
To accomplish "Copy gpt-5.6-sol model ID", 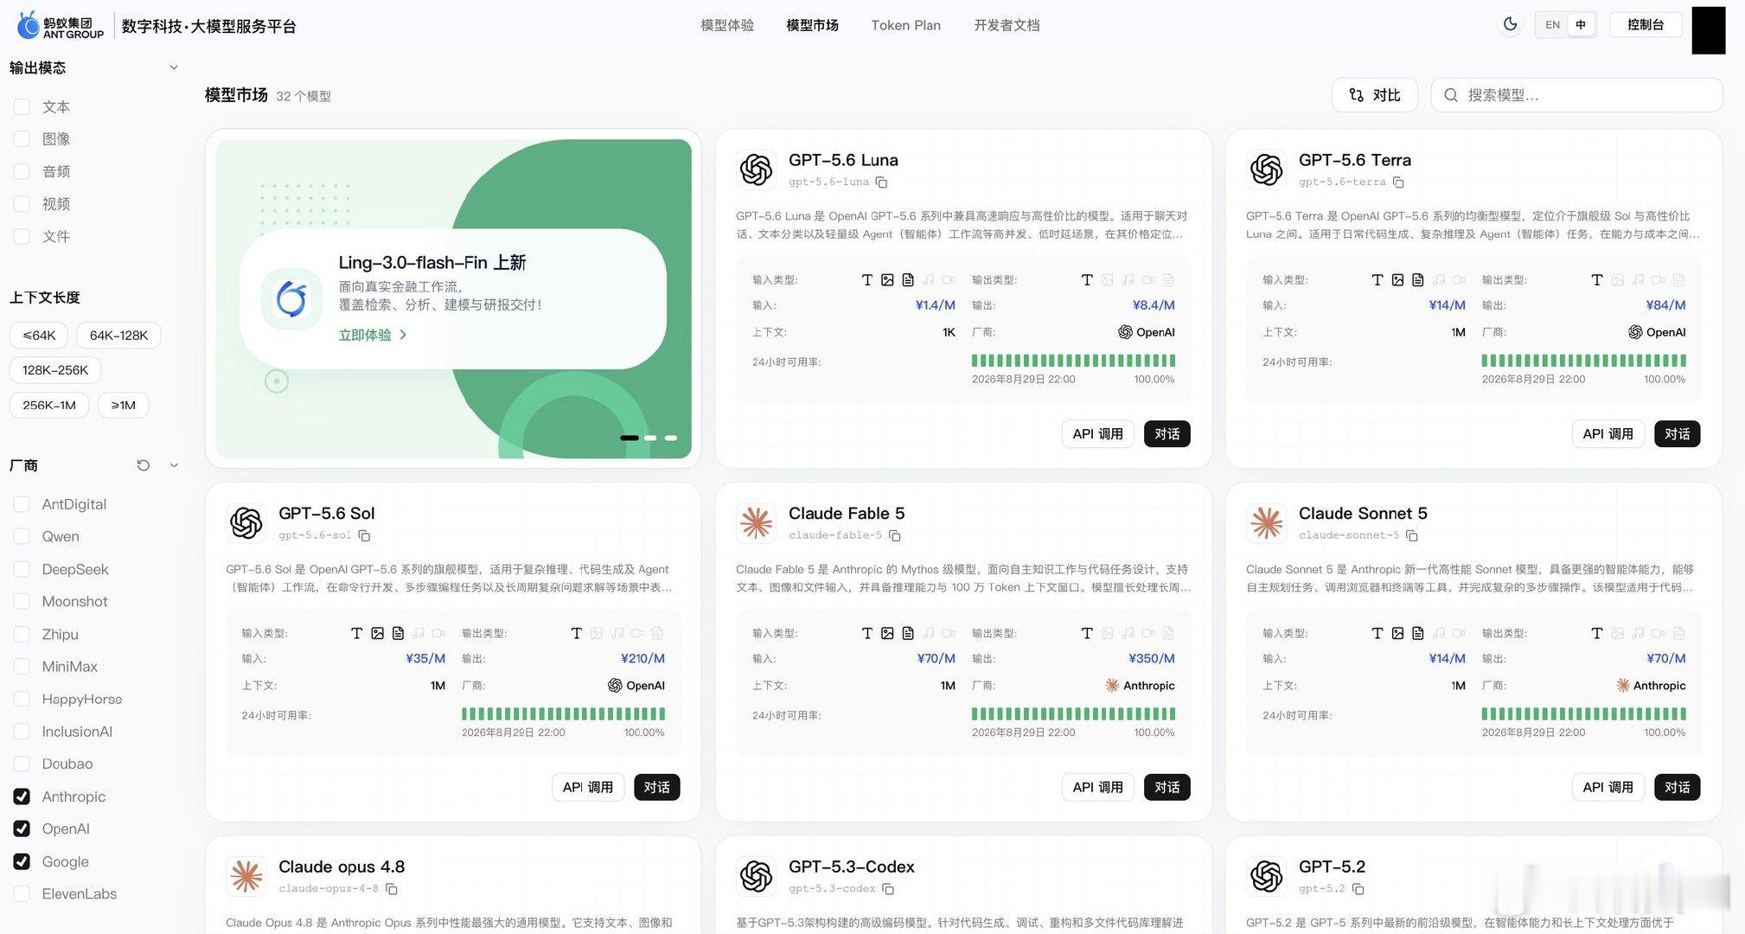I will [x=364, y=536].
